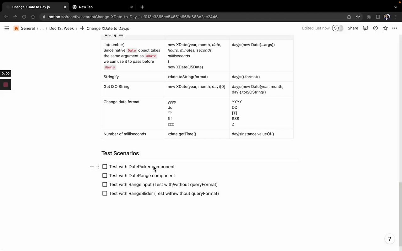The height and width of the screenshot is (251, 402).
Task: Close the Change XDate to Day.js tab
Action: (65, 7)
